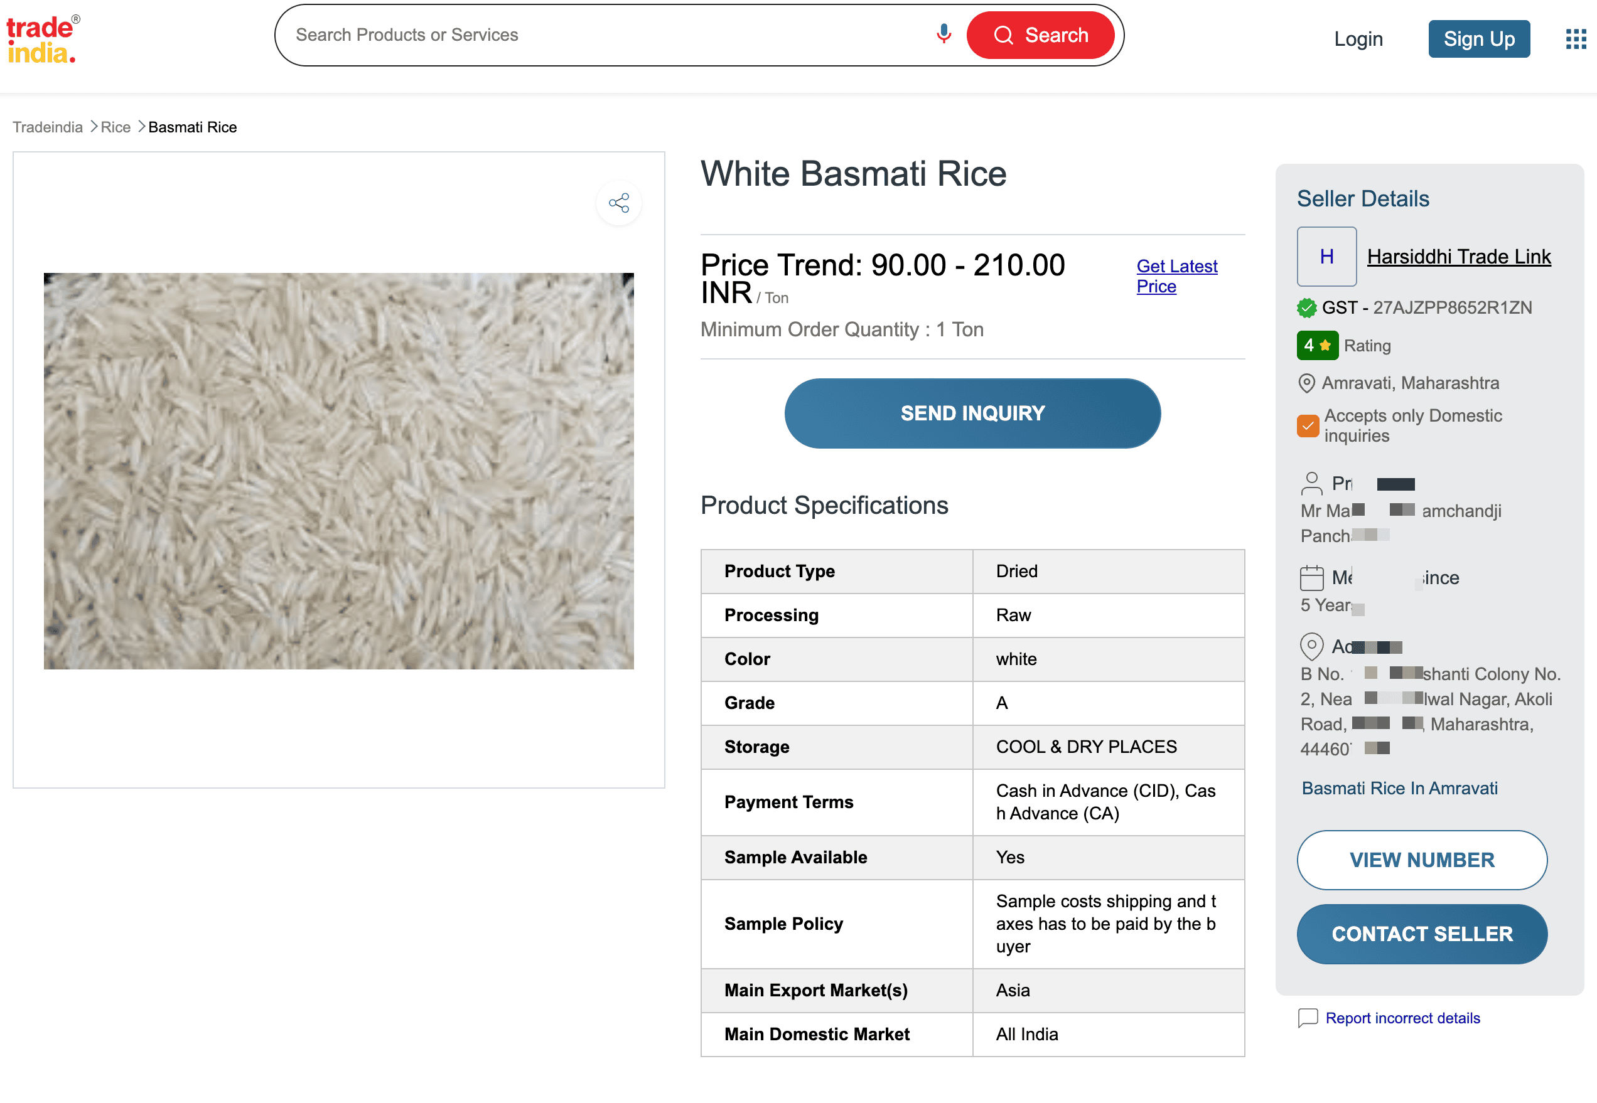
Task: Click the white basmati rice product image
Action: pos(339,471)
